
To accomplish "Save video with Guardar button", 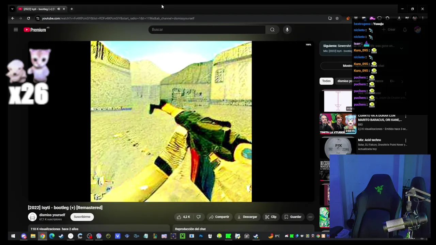I will pyautogui.click(x=293, y=217).
